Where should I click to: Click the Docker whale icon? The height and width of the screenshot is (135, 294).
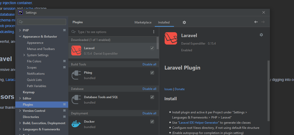(76, 124)
